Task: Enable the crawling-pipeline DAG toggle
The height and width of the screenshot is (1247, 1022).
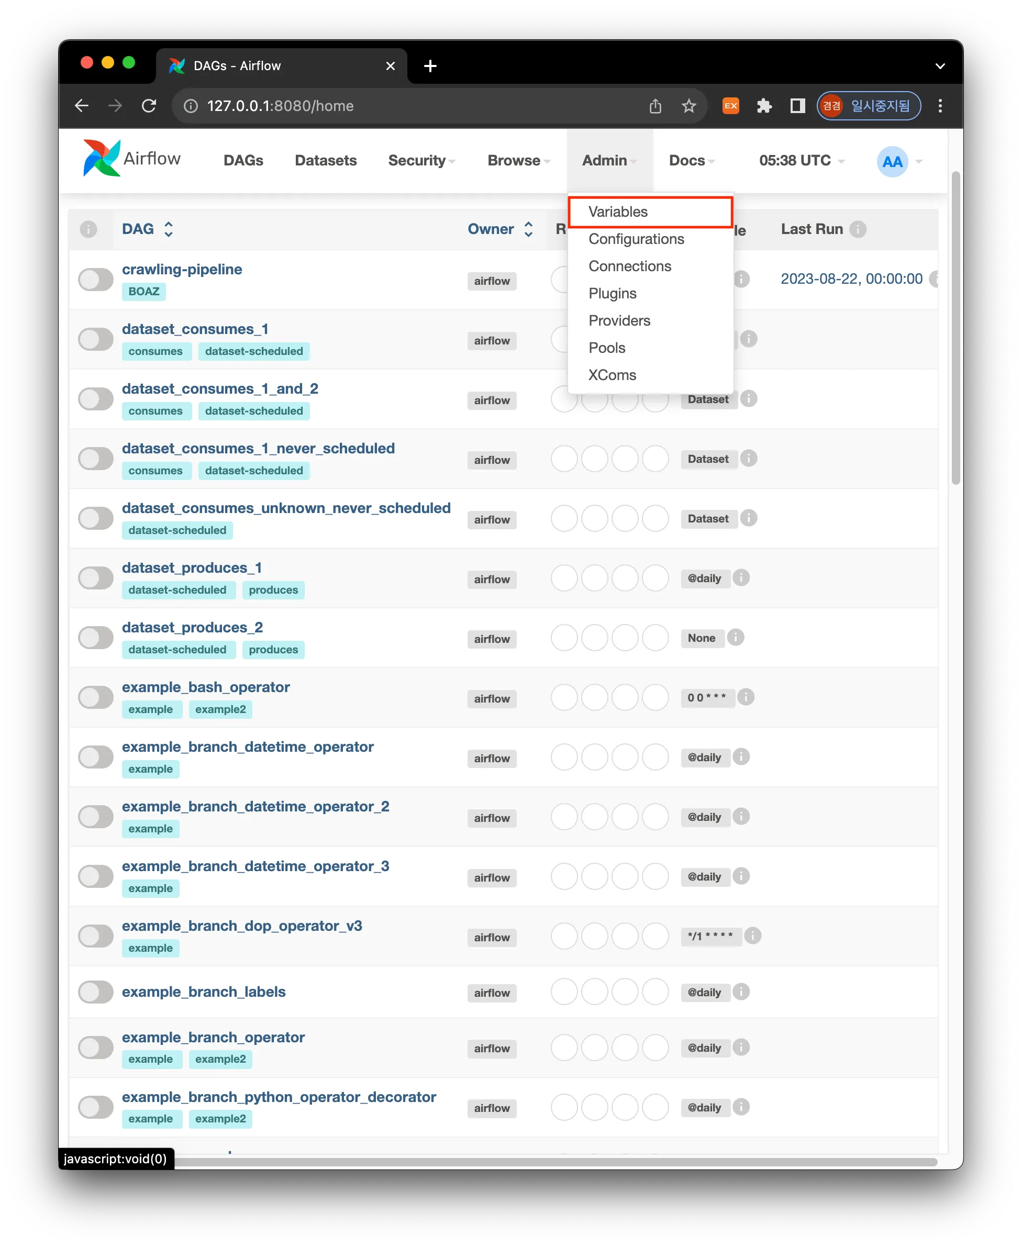Action: pyautogui.click(x=96, y=280)
